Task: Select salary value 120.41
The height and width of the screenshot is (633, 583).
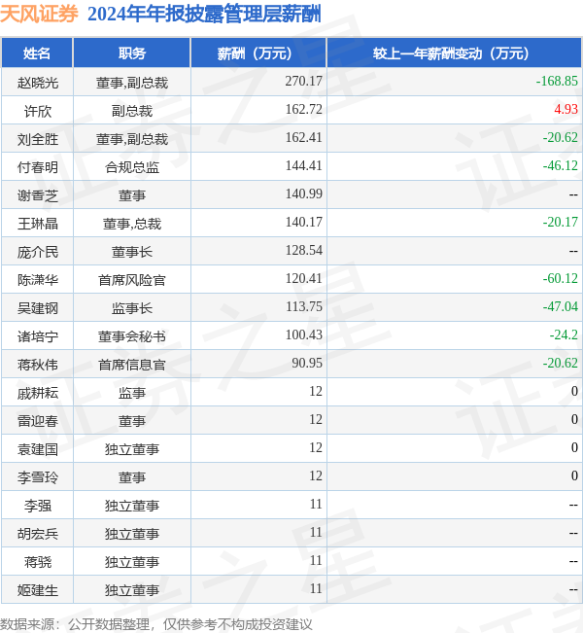Action: (304, 278)
